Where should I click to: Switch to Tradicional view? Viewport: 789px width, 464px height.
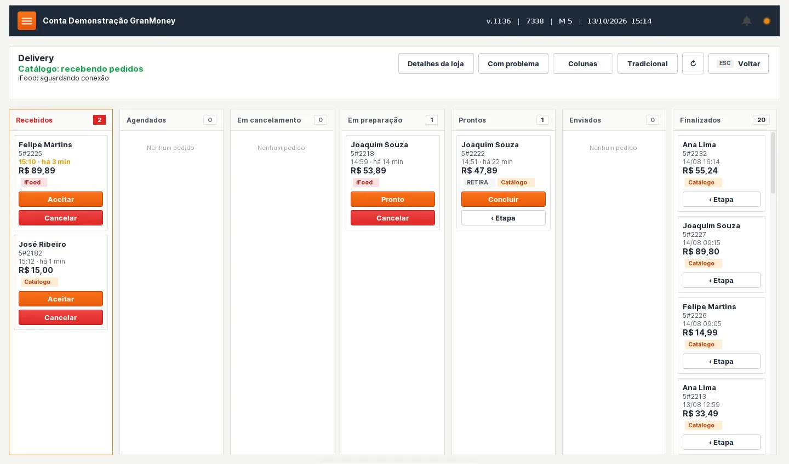point(648,63)
